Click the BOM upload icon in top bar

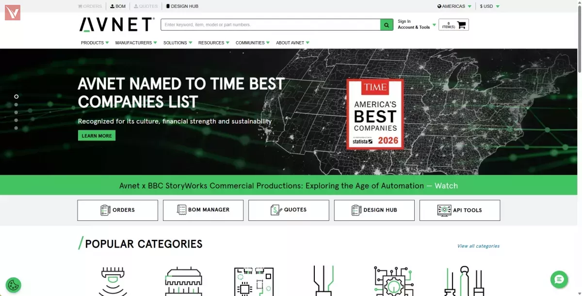point(113,6)
